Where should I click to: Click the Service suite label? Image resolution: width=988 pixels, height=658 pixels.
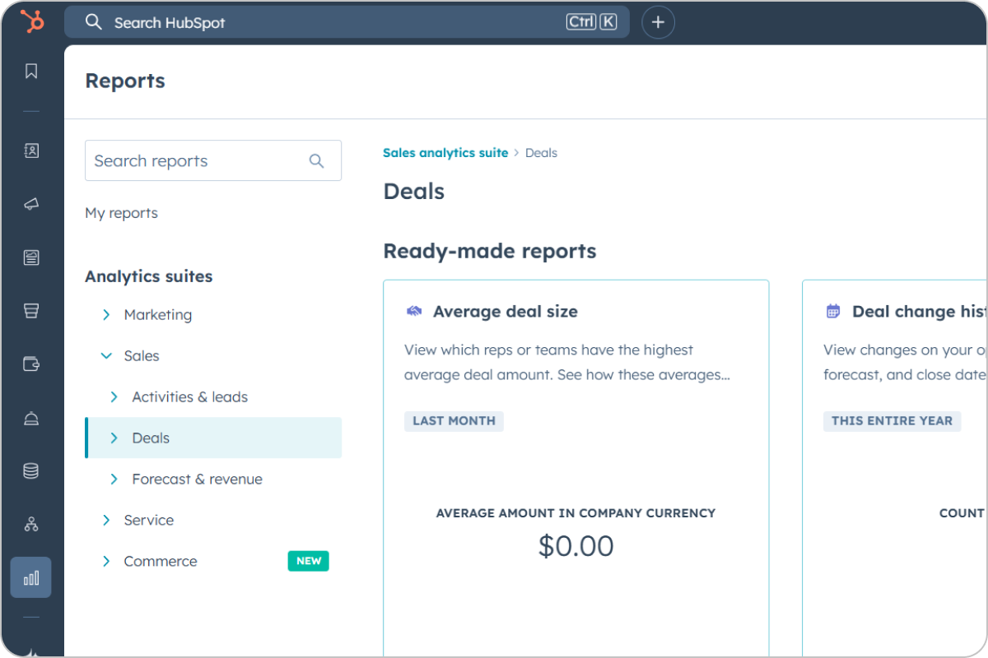149,521
